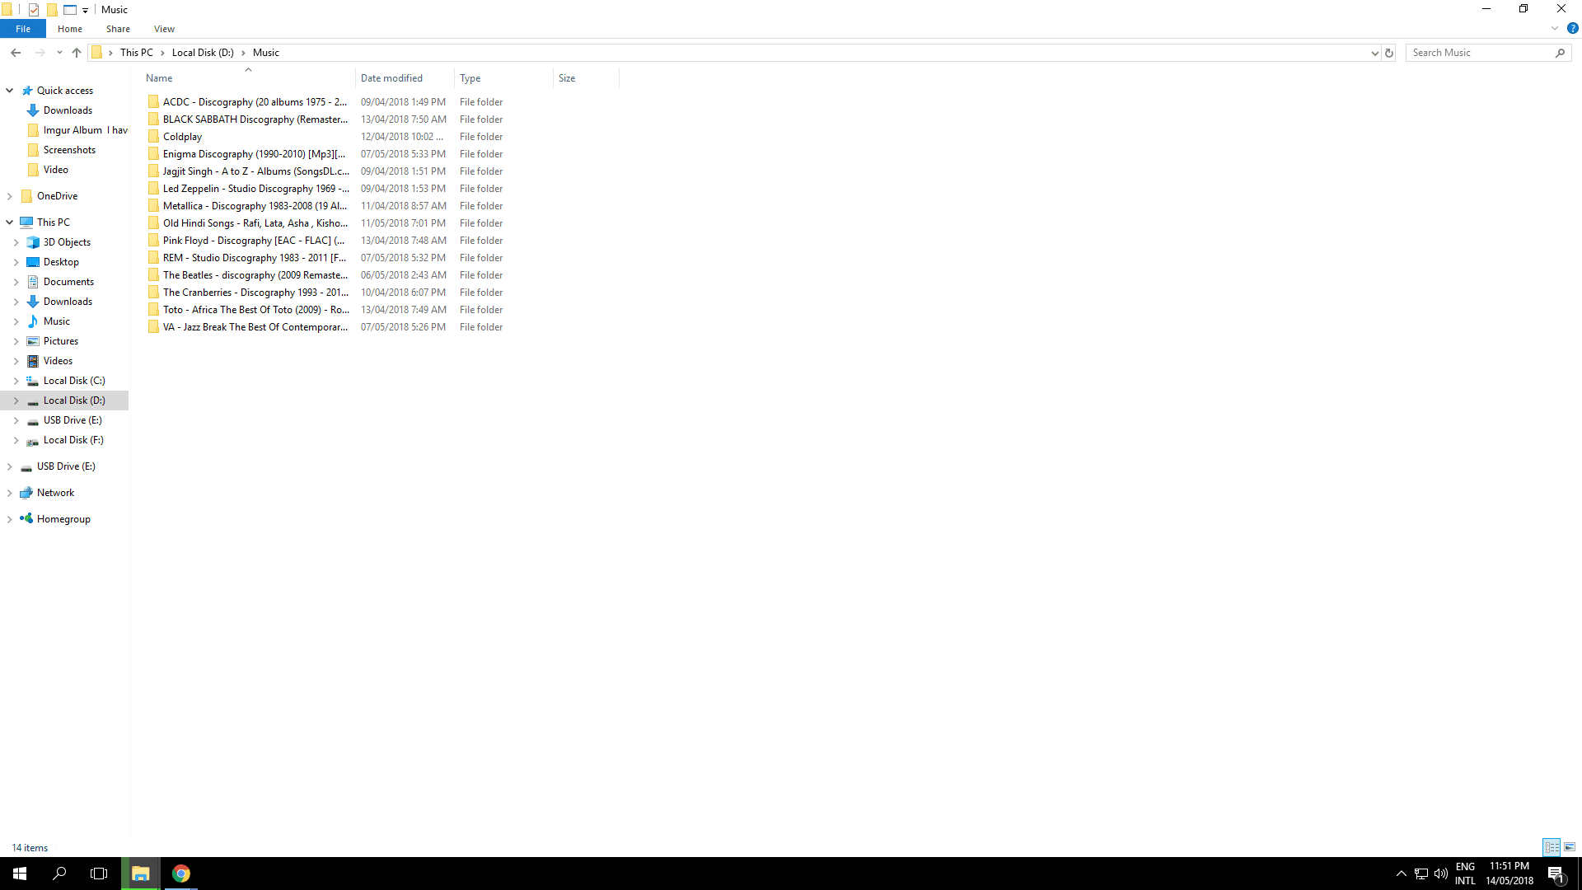Click the search input field
The width and height of the screenshot is (1582, 890).
[1481, 52]
